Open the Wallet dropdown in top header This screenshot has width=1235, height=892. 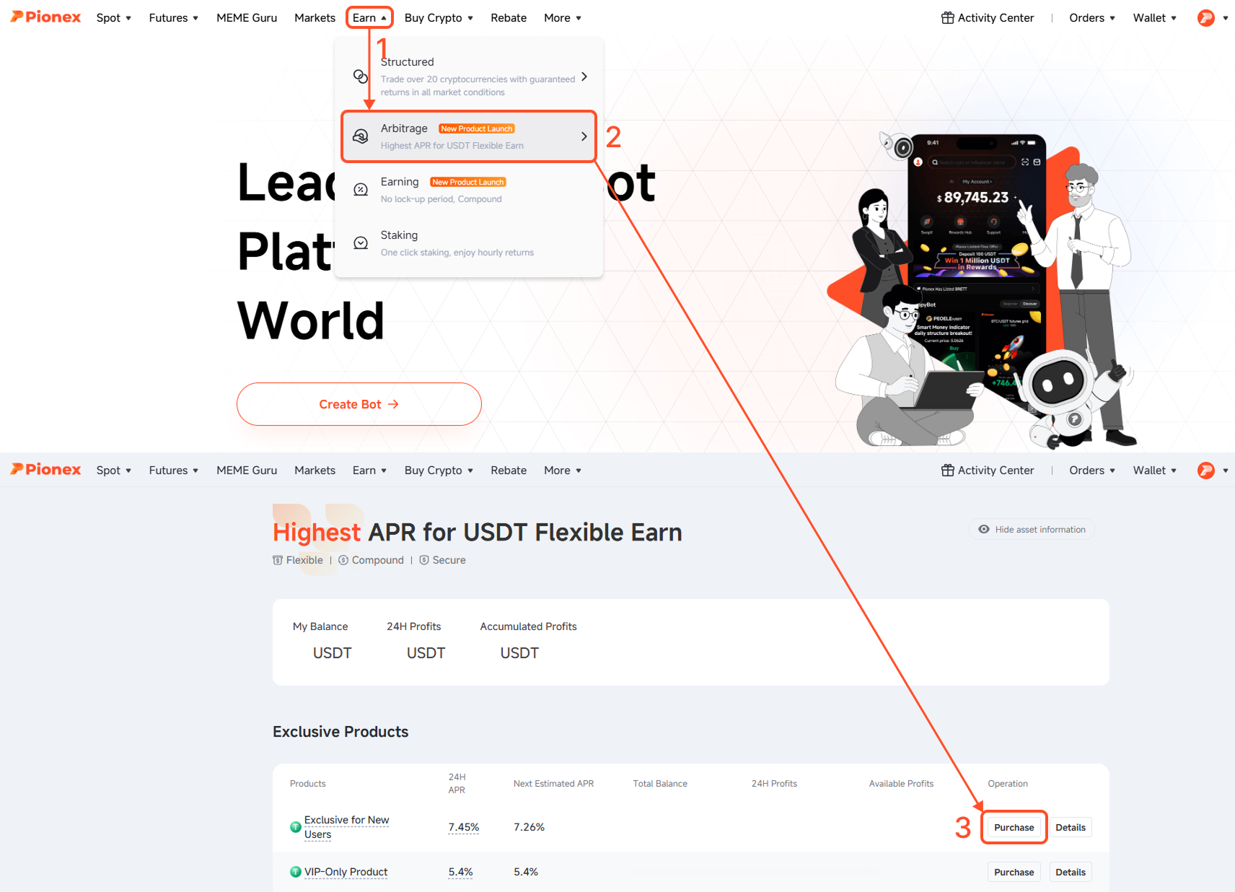(1155, 17)
